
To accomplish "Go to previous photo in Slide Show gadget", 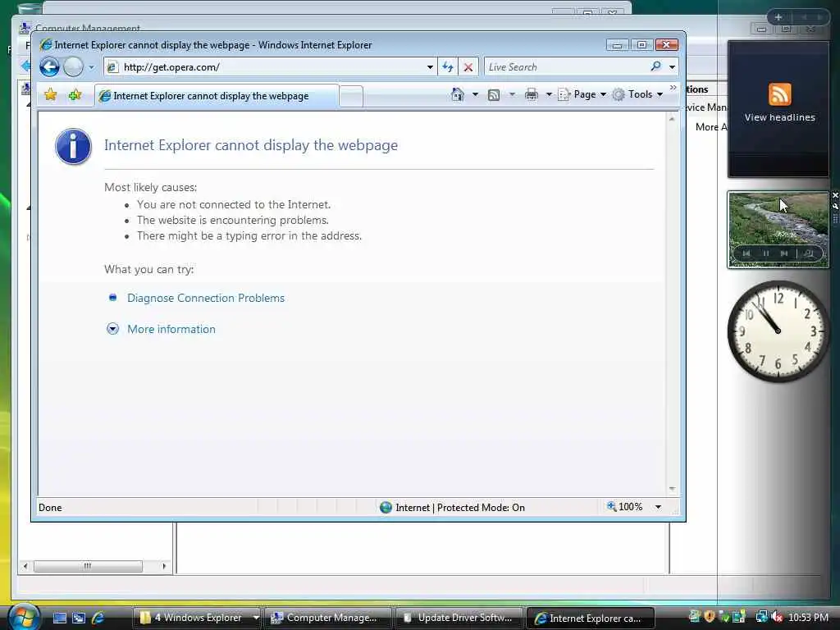I will tap(746, 253).
